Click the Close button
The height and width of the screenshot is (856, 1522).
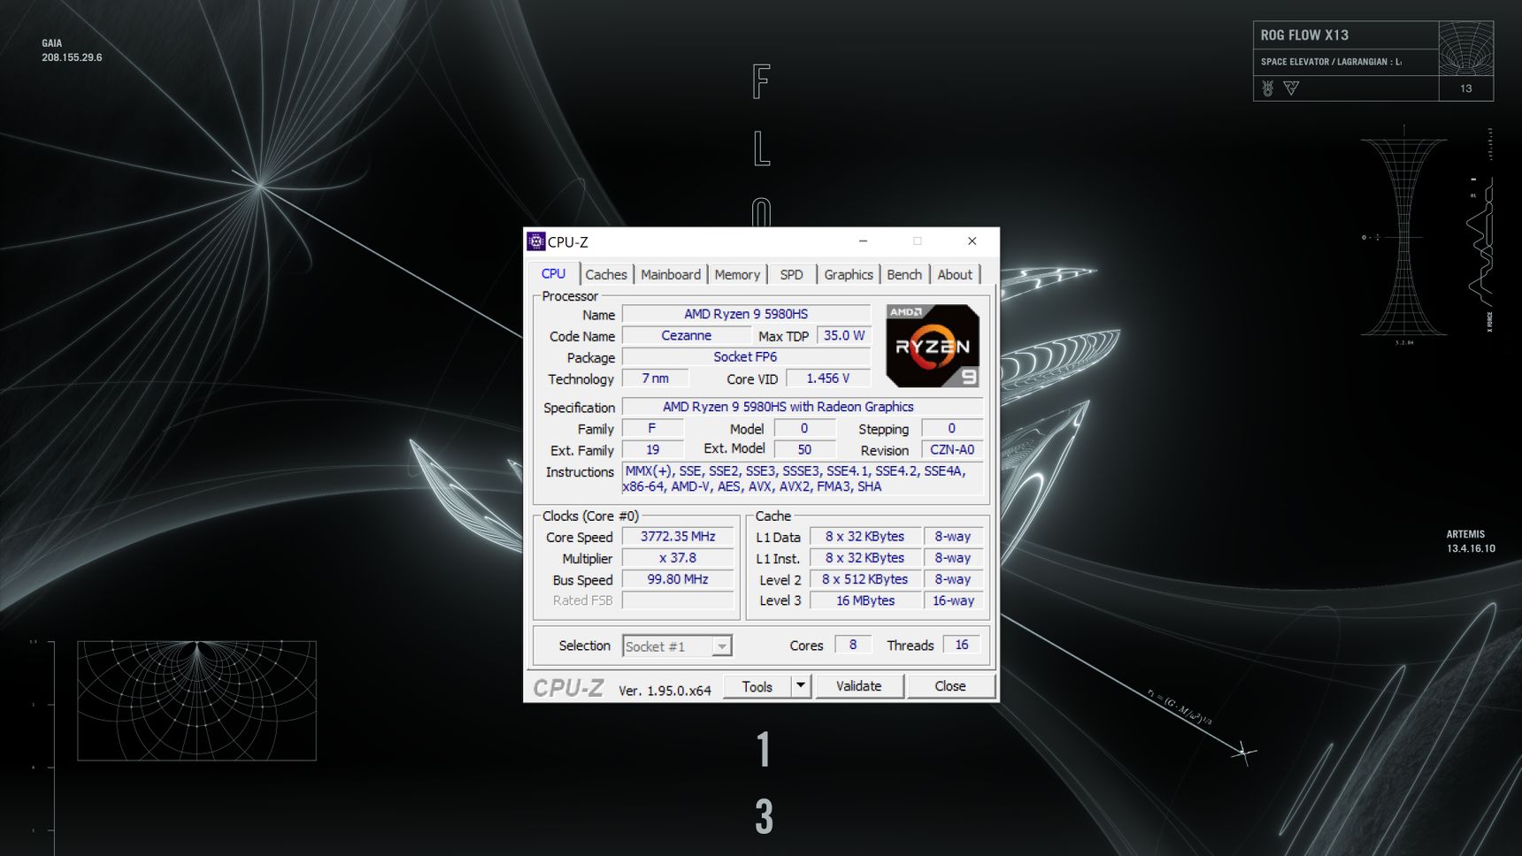tap(950, 686)
